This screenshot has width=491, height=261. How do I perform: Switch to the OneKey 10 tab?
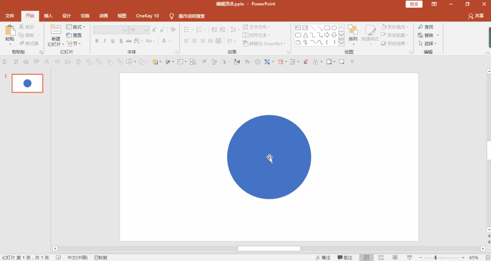point(147,16)
